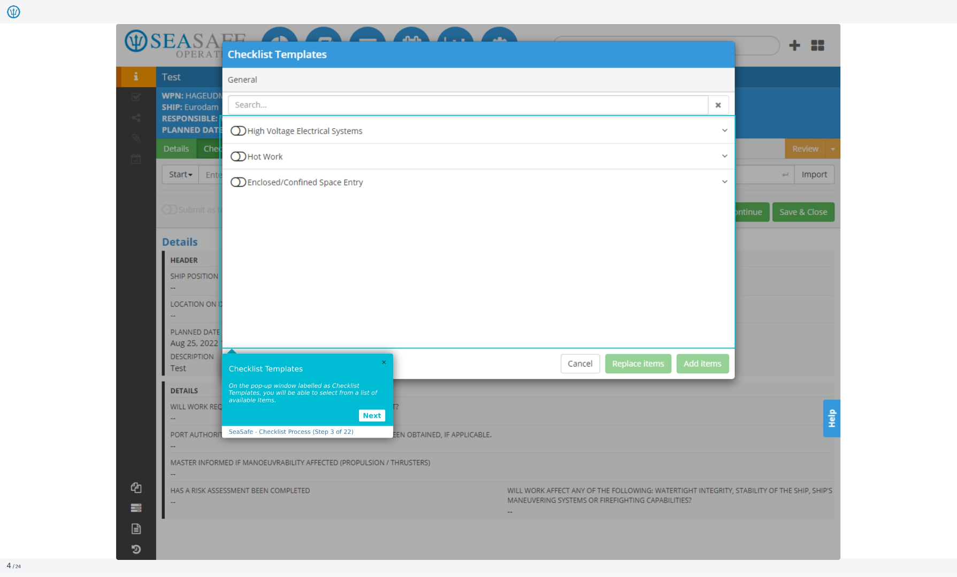Click the plus icon in header
The width and height of the screenshot is (957, 577).
(794, 45)
